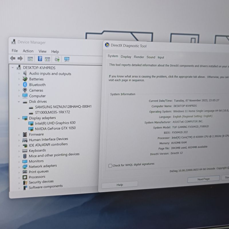Screen dimensions: 229x229
Task: Select the Disk drives label in Device Manager
Action: [38, 102]
